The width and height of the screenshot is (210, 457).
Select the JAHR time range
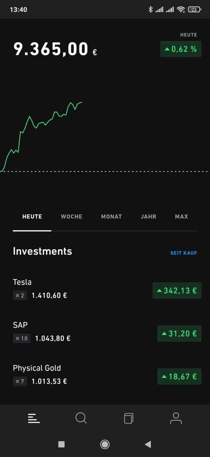click(148, 217)
